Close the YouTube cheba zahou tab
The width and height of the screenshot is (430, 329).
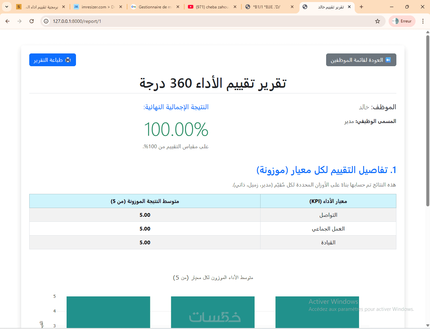(235, 7)
